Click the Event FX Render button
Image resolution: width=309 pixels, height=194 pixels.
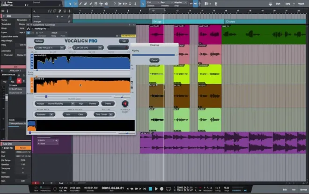23,148
